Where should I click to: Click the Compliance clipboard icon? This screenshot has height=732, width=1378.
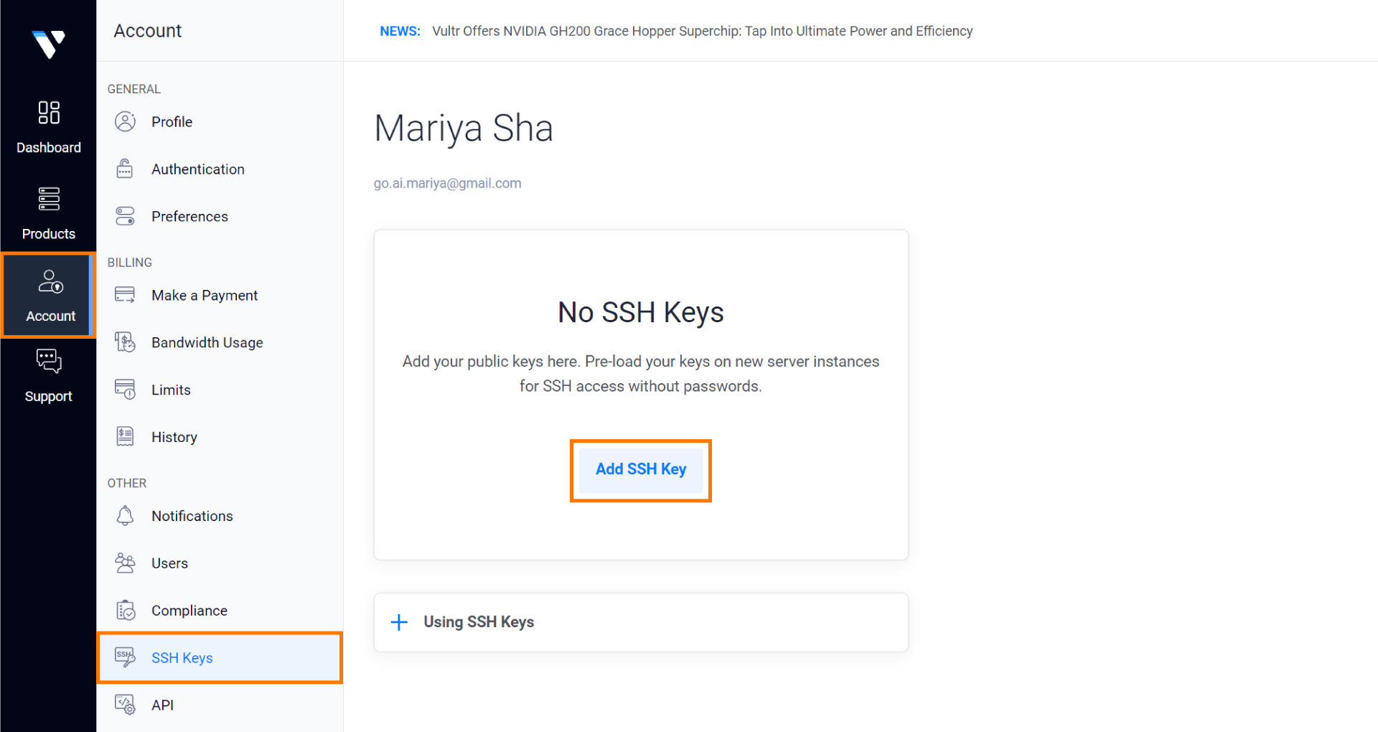125,611
